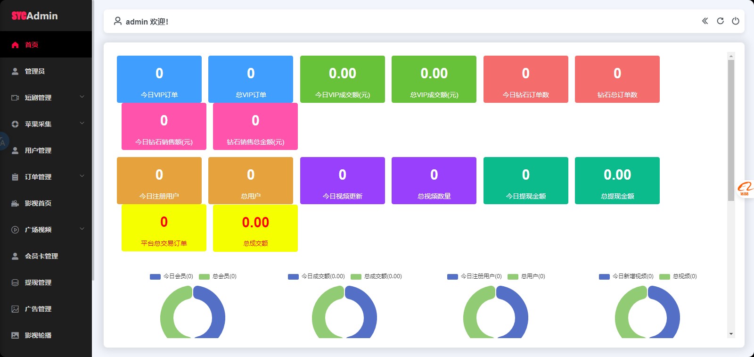Expand the 苹果采集 menu chevron
The height and width of the screenshot is (357, 754).
click(x=82, y=124)
